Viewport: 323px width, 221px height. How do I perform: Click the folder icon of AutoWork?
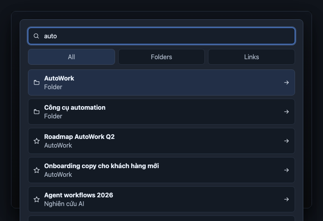[x=37, y=82]
